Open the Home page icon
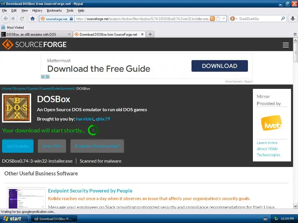The width and height of the screenshot is (298, 223). pos(33,19)
